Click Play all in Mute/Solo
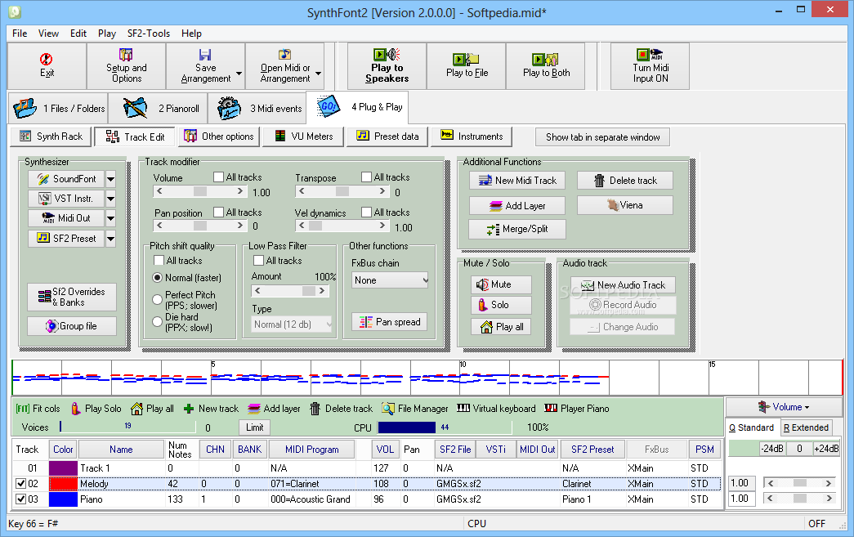854x537 pixels. pyautogui.click(x=501, y=327)
